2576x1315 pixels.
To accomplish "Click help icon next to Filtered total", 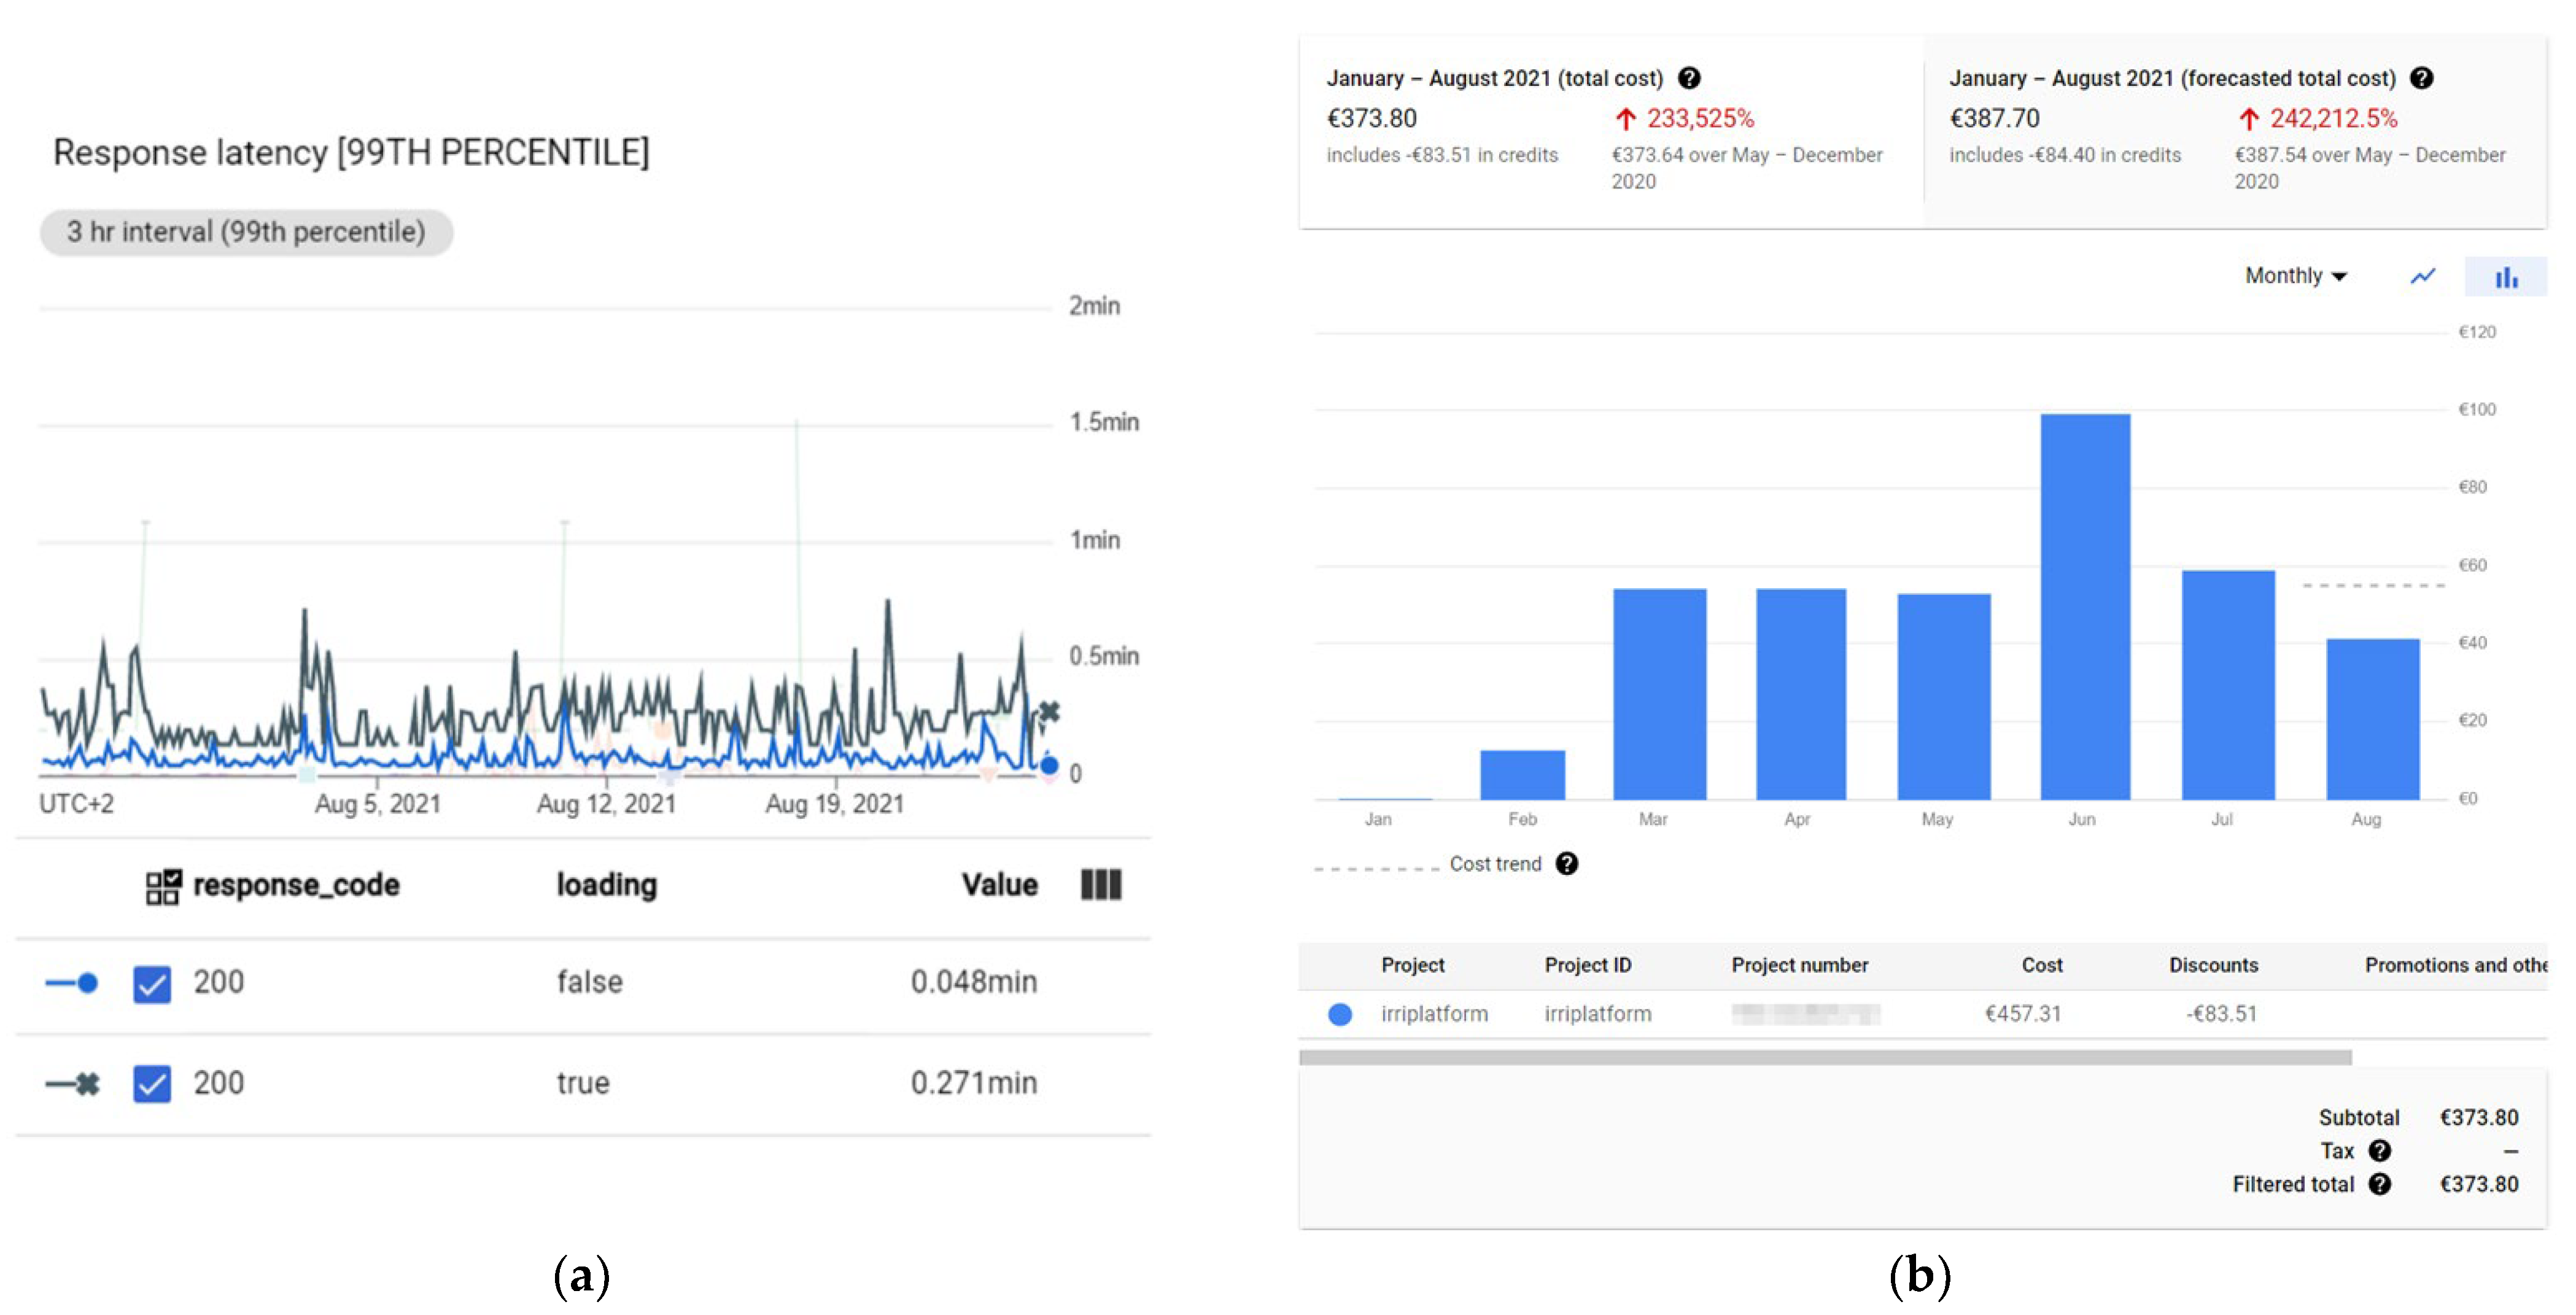I will tap(2380, 1184).
